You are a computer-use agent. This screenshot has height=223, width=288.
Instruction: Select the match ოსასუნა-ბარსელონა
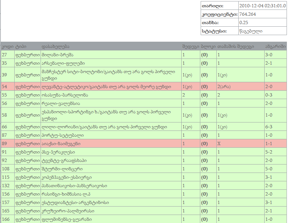[x=65, y=95]
